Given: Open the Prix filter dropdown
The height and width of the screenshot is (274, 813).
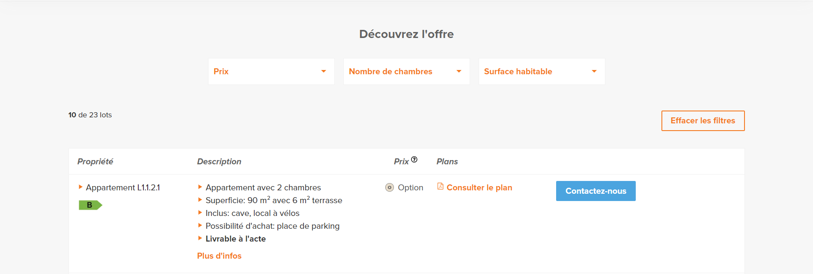Looking at the screenshot, I should tap(271, 72).
